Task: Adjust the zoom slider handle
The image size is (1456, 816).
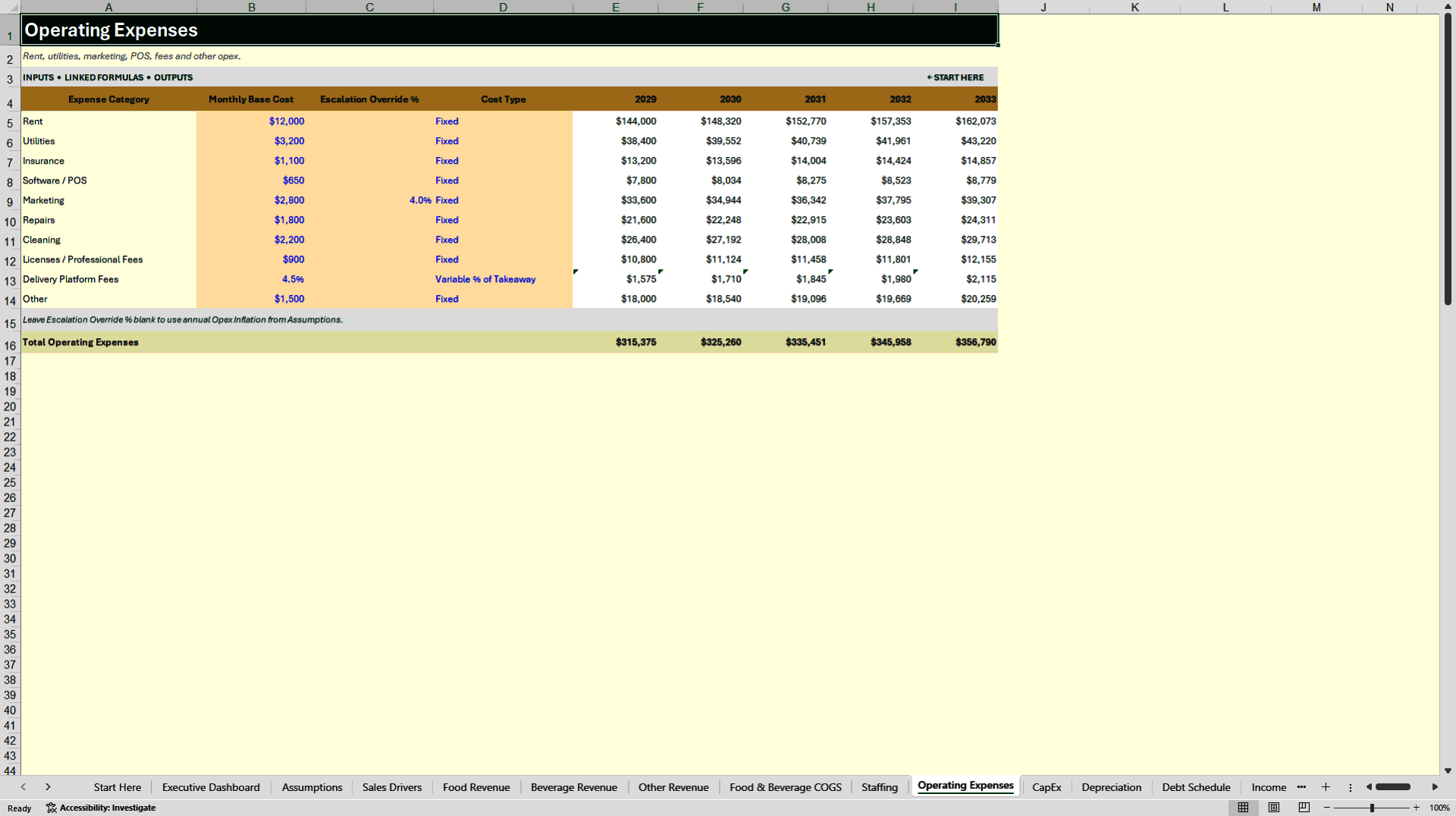Action: click(1372, 808)
